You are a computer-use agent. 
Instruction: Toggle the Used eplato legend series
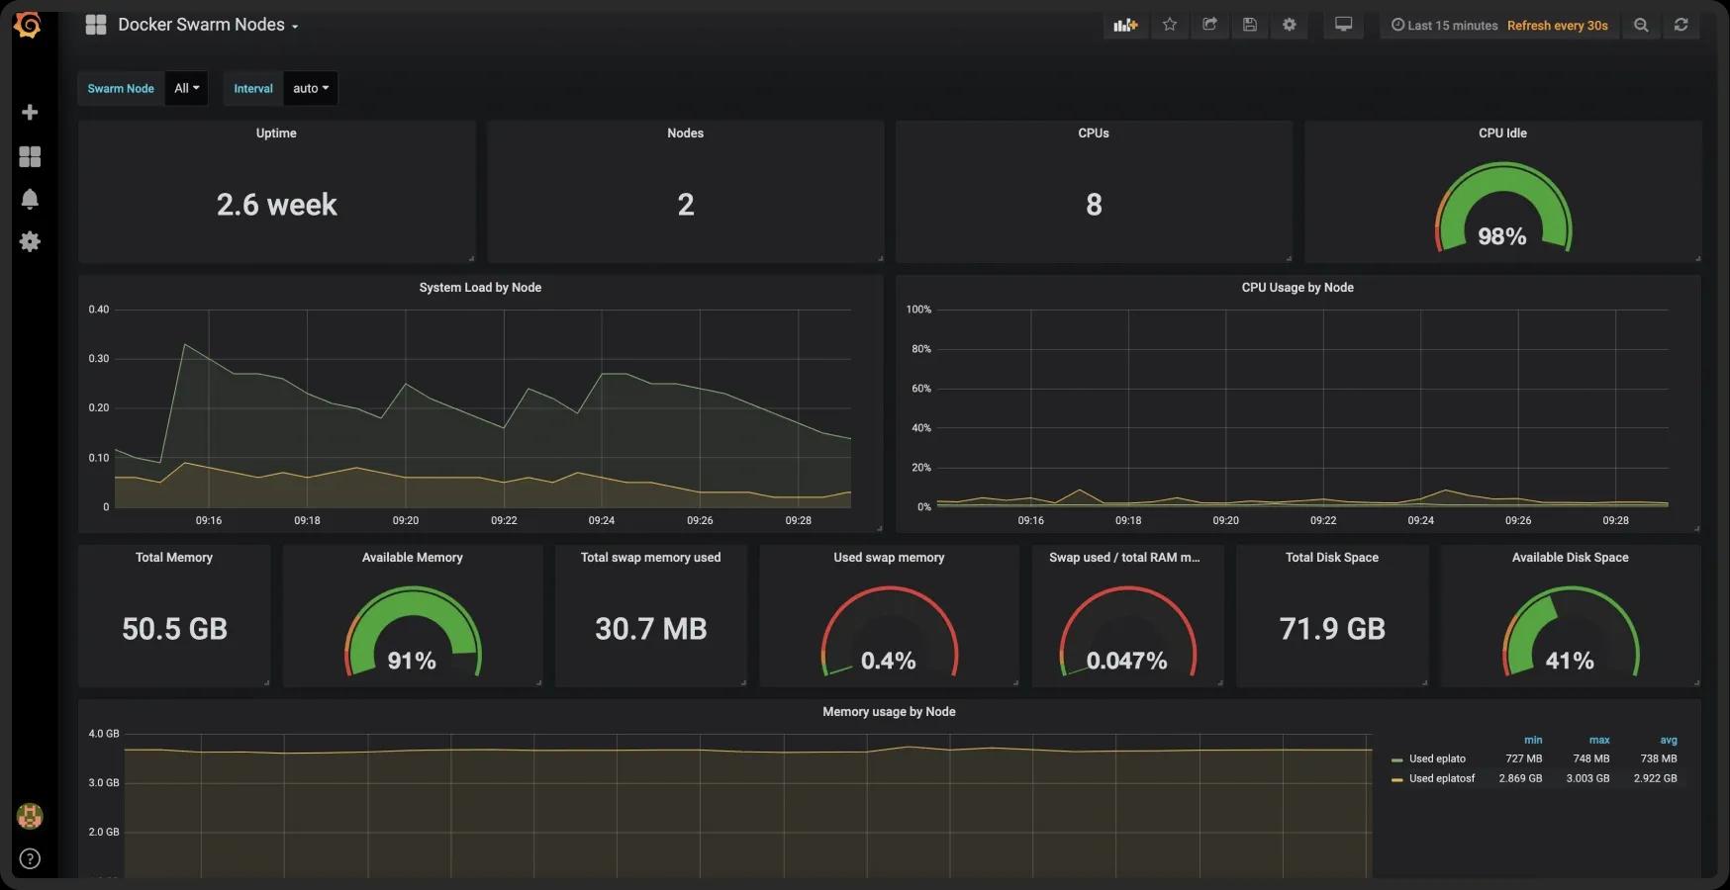click(1436, 759)
